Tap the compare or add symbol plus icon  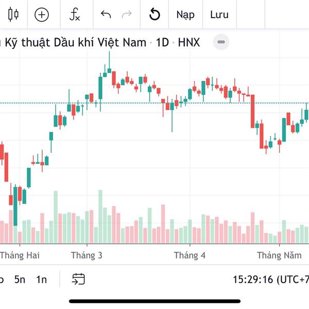[41, 14]
